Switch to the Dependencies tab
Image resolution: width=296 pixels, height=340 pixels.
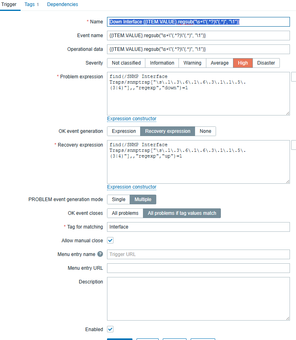[x=63, y=4]
